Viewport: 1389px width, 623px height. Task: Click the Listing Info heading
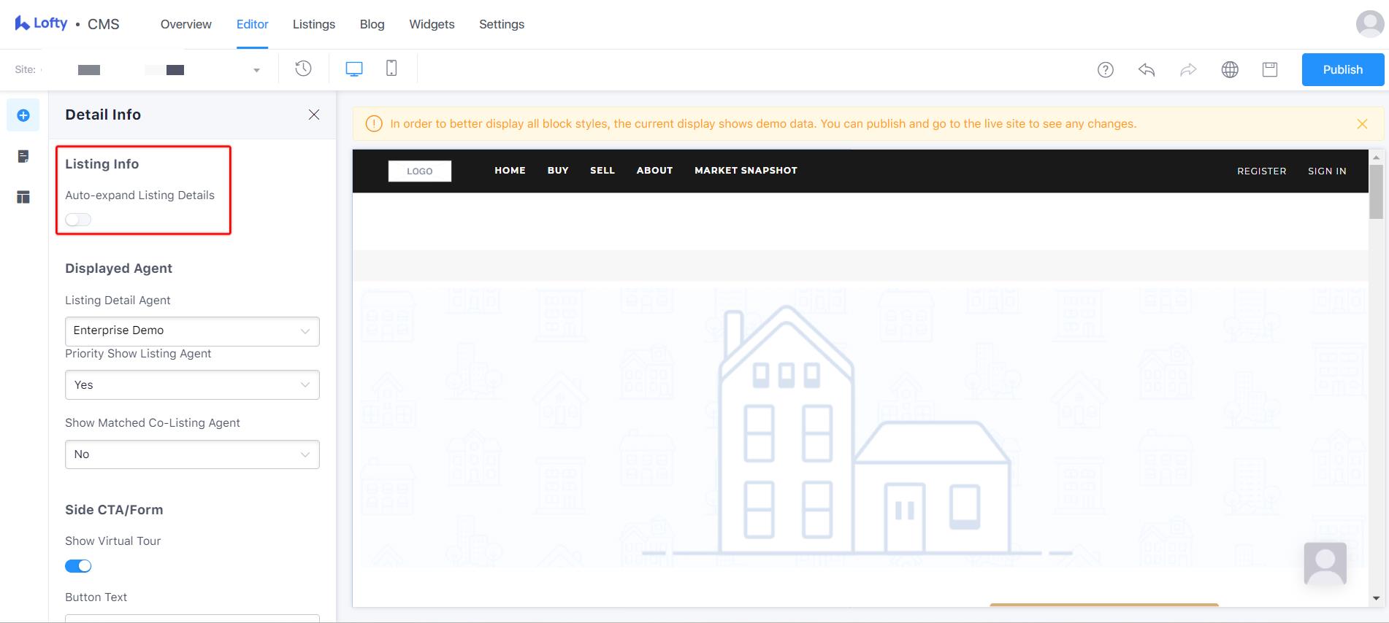click(x=102, y=164)
